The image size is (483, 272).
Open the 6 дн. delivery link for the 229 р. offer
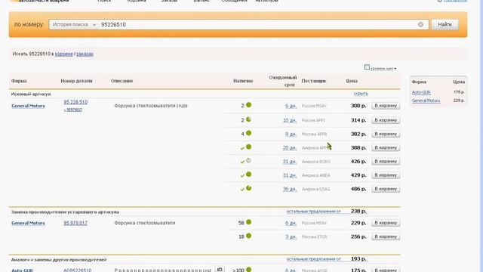[x=291, y=223]
